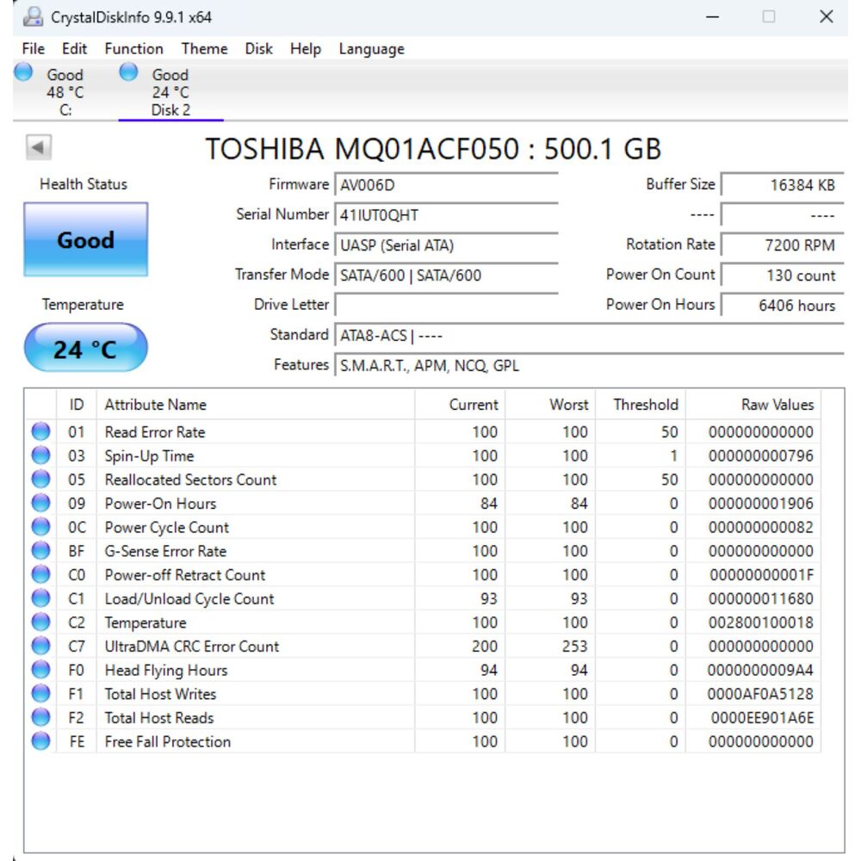Viewport: 861px width, 861px height.
Task: Click raw value 002800100018
Action: coord(760,623)
